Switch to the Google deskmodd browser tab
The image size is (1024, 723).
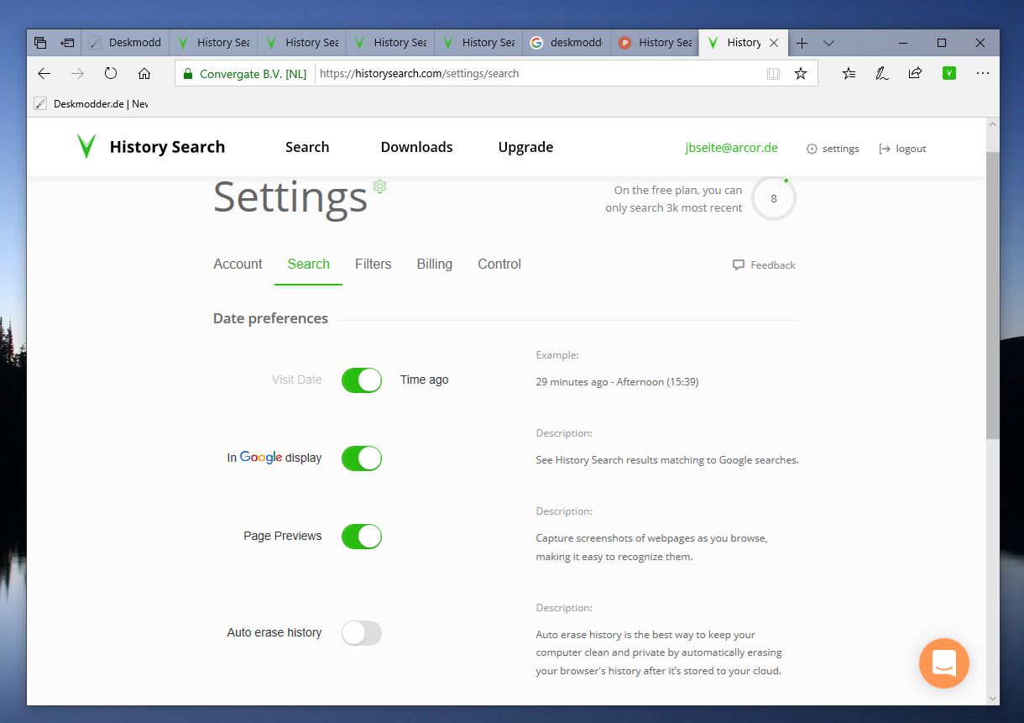tap(567, 43)
